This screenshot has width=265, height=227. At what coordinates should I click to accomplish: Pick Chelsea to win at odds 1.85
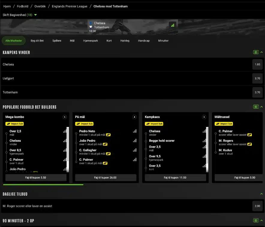tap(258, 65)
